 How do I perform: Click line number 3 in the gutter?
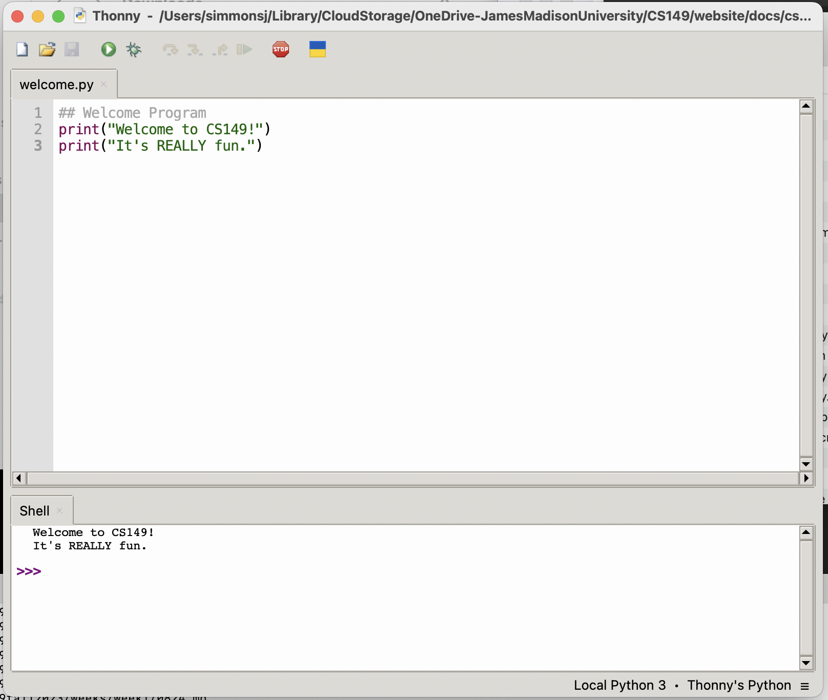pyautogui.click(x=38, y=146)
